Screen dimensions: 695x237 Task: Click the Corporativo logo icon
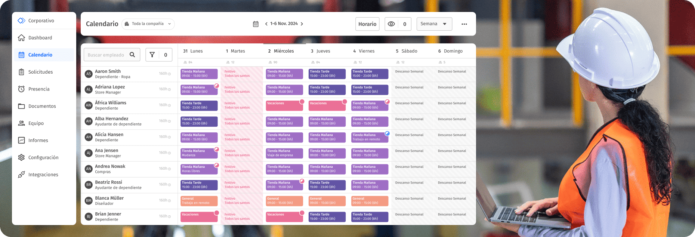click(22, 21)
